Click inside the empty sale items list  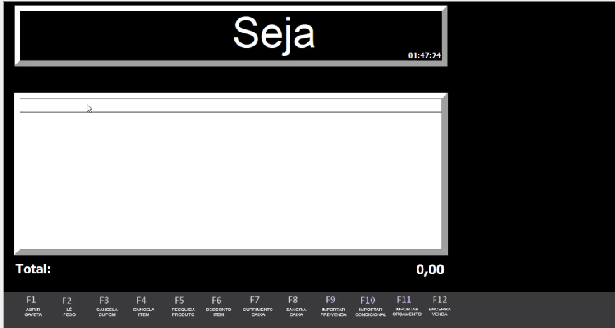(x=230, y=180)
